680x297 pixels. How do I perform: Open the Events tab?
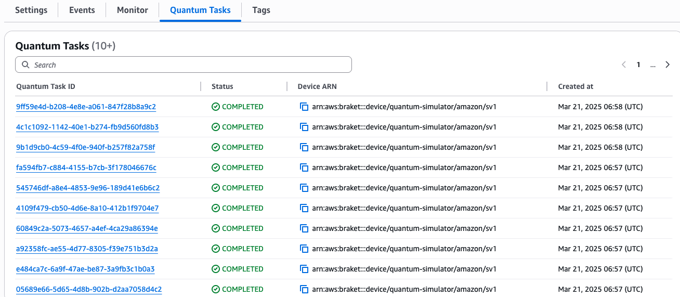pos(82,10)
